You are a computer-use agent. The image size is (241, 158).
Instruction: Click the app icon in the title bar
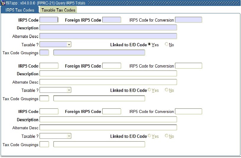tap(3, 3)
